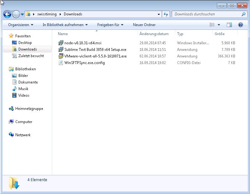Open the Musik library
This screenshot has width=250, height=194.
click(23, 89)
